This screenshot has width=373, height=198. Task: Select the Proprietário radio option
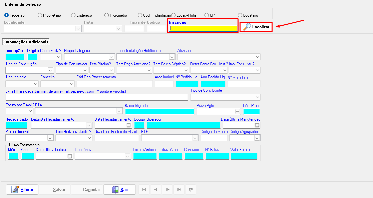pyautogui.click(x=40, y=15)
